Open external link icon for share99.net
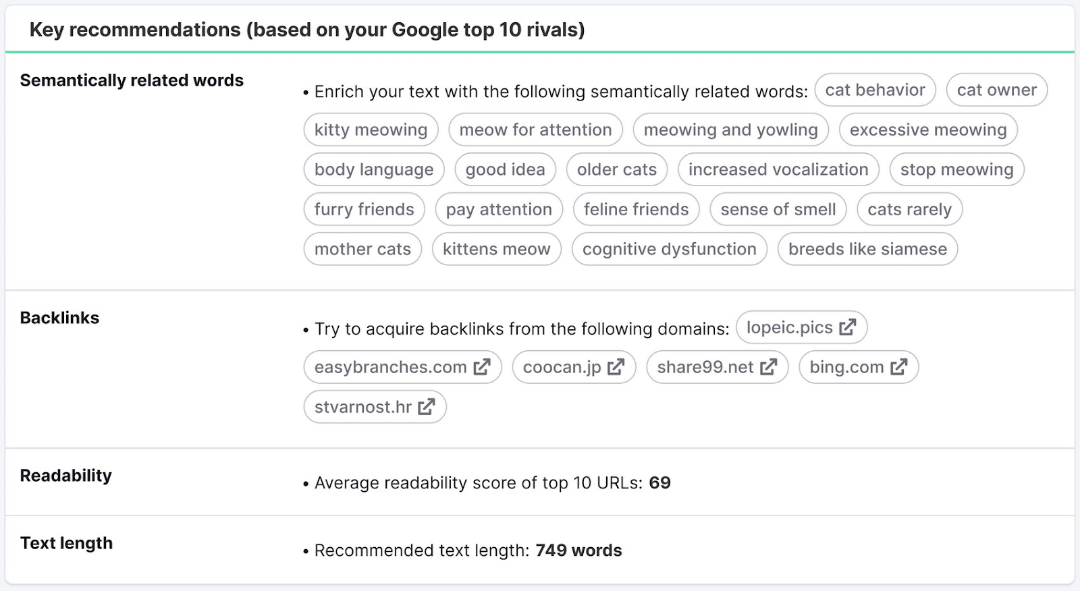Image resolution: width=1080 pixels, height=591 pixels. pyautogui.click(x=769, y=367)
